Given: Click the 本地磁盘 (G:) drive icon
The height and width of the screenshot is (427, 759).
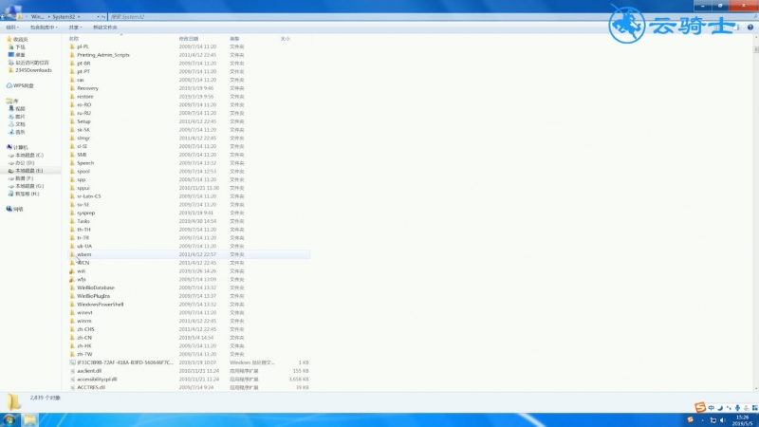Looking at the screenshot, I should 11,186.
